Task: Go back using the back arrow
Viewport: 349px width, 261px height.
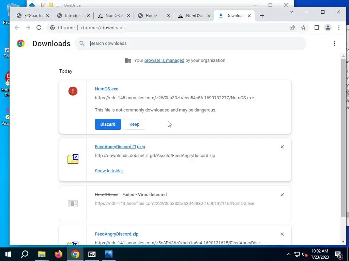Action: (17, 28)
